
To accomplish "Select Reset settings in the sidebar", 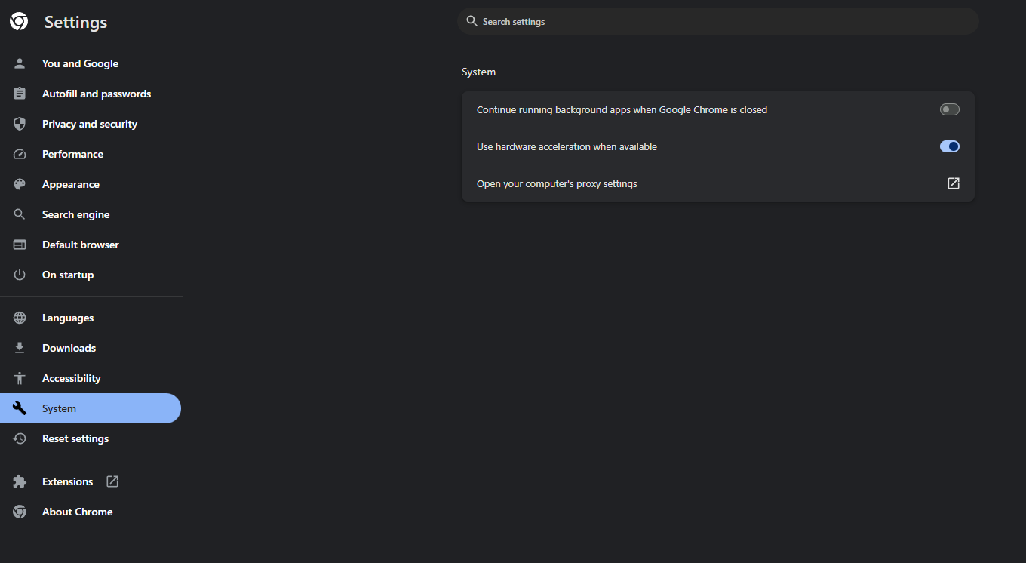I will [x=75, y=438].
